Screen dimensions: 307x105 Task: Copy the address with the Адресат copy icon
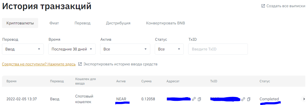(x=199, y=99)
